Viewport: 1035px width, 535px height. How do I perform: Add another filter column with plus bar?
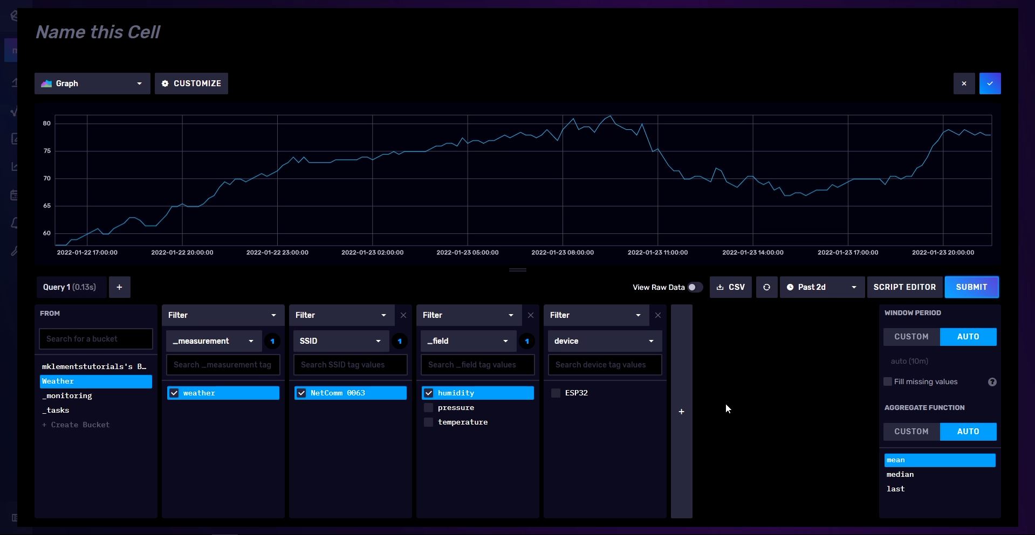tap(681, 412)
